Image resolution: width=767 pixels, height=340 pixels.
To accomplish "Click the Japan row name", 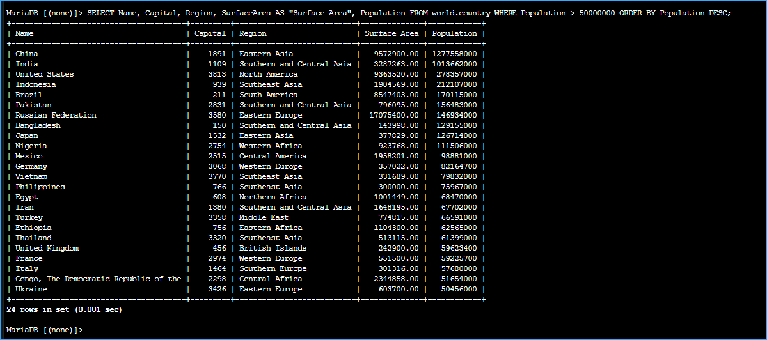I will (26, 135).
